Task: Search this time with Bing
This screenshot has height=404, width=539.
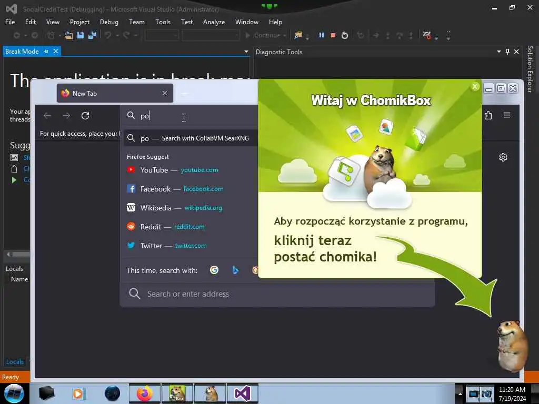Action: (x=235, y=270)
